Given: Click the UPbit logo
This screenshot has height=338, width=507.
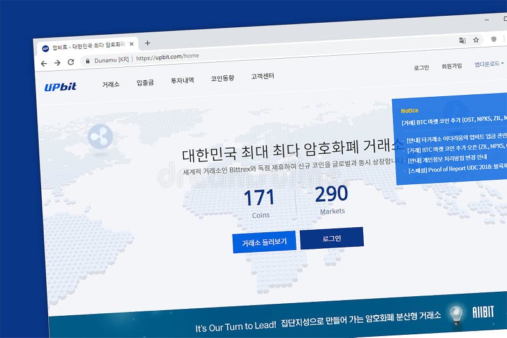Looking at the screenshot, I should pos(60,87).
